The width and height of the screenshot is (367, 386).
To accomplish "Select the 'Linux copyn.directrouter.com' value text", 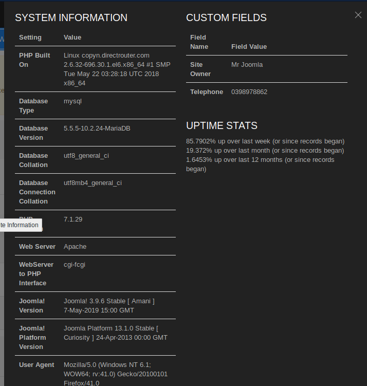I will point(106,56).
